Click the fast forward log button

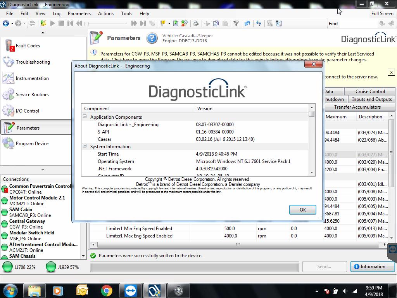[134, 24]
